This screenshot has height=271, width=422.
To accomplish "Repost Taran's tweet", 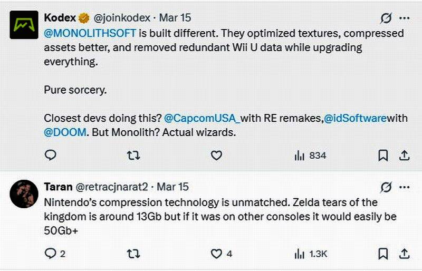I will pyautogui.click(x=134, y=254).
